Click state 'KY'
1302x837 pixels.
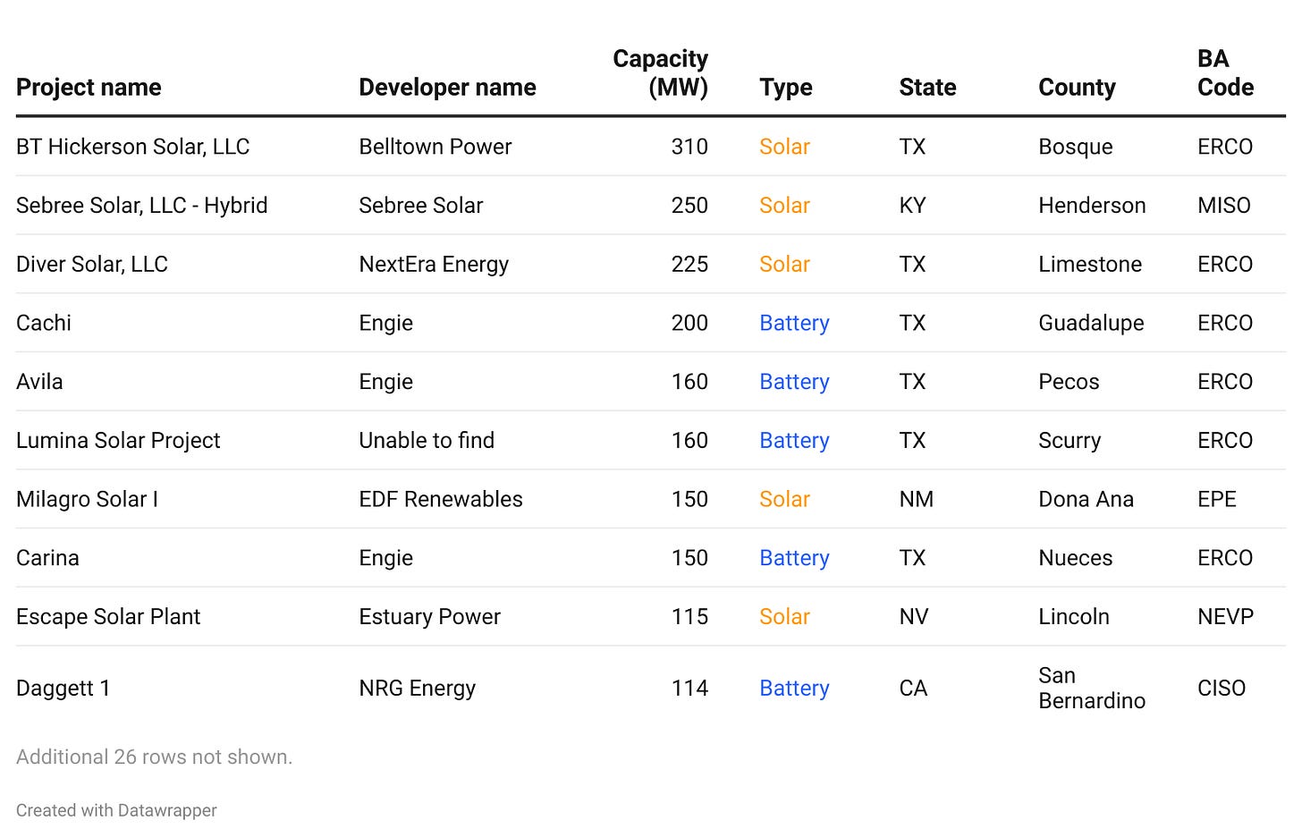(x=912, y=206)
